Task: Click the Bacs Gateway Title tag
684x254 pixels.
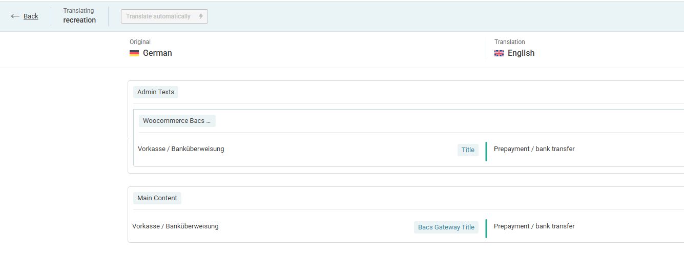Action: click(x=446, y=227)
